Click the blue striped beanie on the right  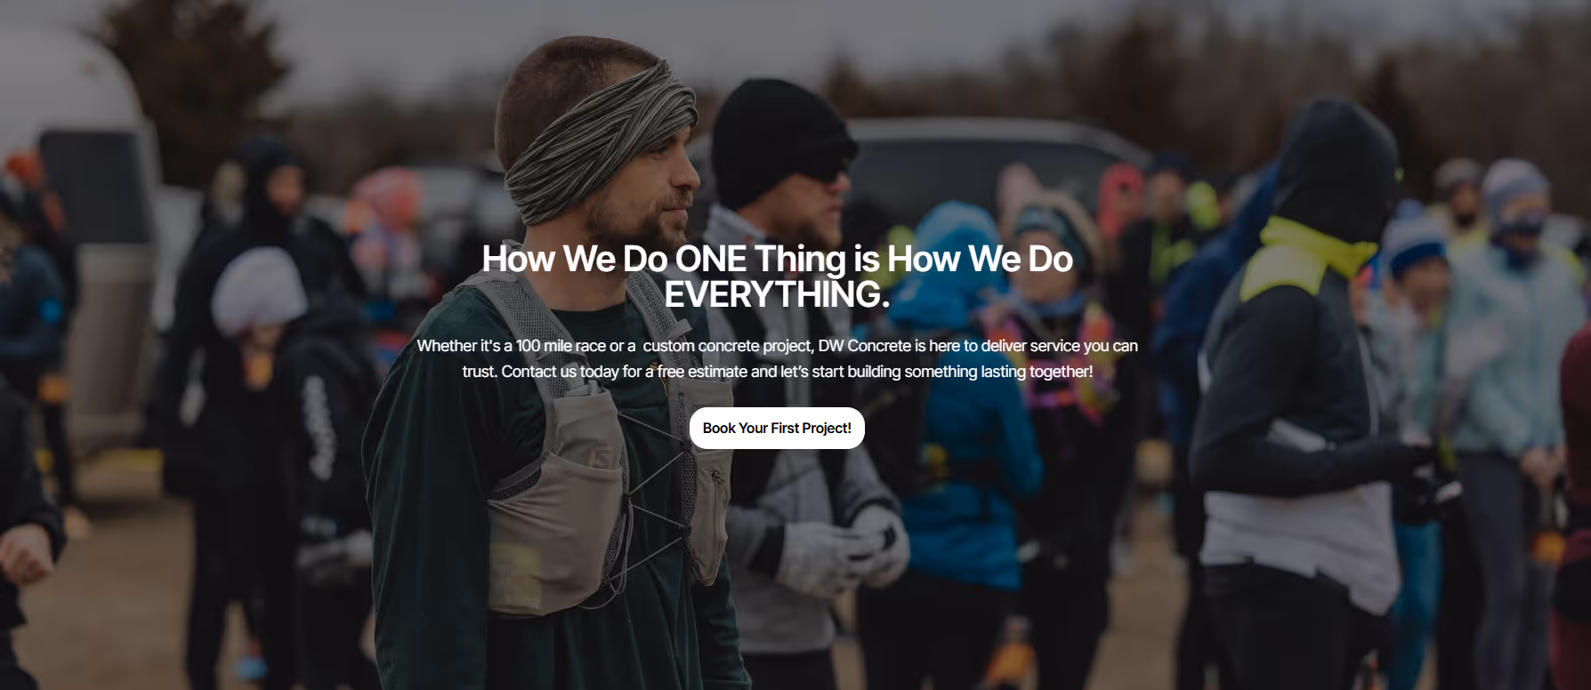[x=1413, y=237]
